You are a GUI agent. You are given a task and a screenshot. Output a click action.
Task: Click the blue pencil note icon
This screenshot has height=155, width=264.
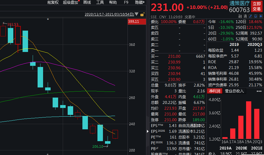click(250, 16)
